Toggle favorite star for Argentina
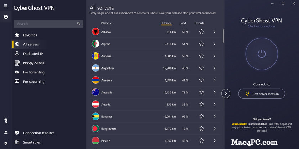Image resolution: width=299 pixels, height=149 pixels. (x=201, y=68)
